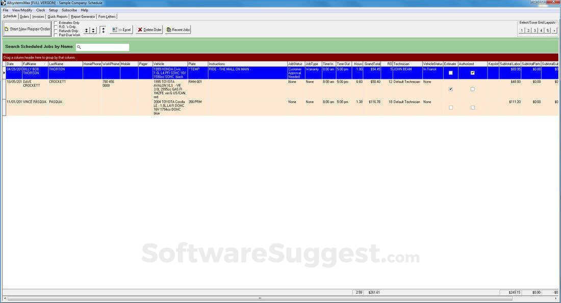Open the File menu

point(6,10)
